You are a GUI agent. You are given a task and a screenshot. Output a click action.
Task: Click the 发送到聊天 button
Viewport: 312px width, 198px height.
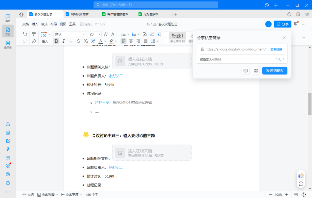coord(275,71)
